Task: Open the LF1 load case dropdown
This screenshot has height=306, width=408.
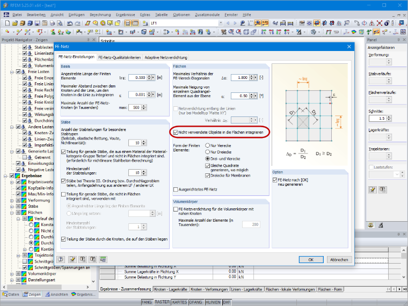Action: [x=221, y=23]
